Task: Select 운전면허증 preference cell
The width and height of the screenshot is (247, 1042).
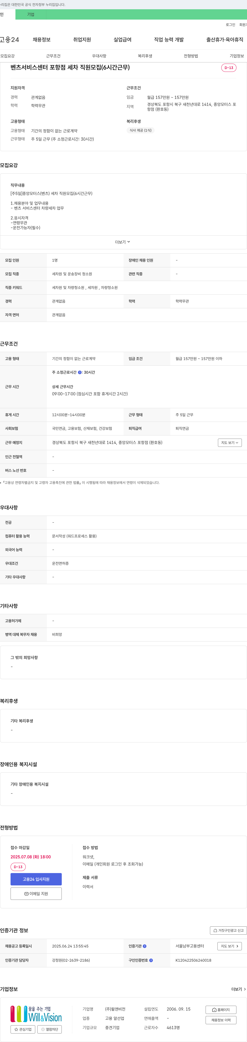Action: (x=147, y=563)
